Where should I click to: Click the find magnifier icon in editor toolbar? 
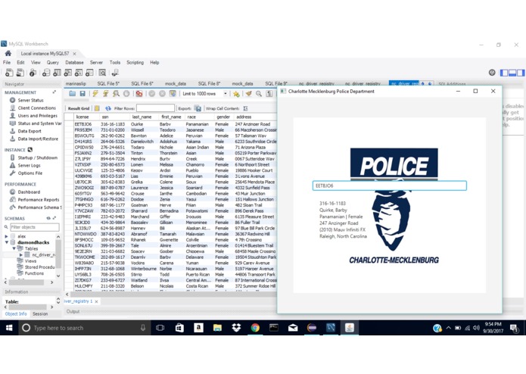click(x=259, y=94)
